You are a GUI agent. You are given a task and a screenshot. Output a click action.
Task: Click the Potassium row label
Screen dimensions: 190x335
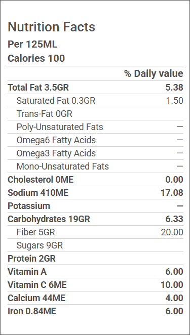point(29,206)
